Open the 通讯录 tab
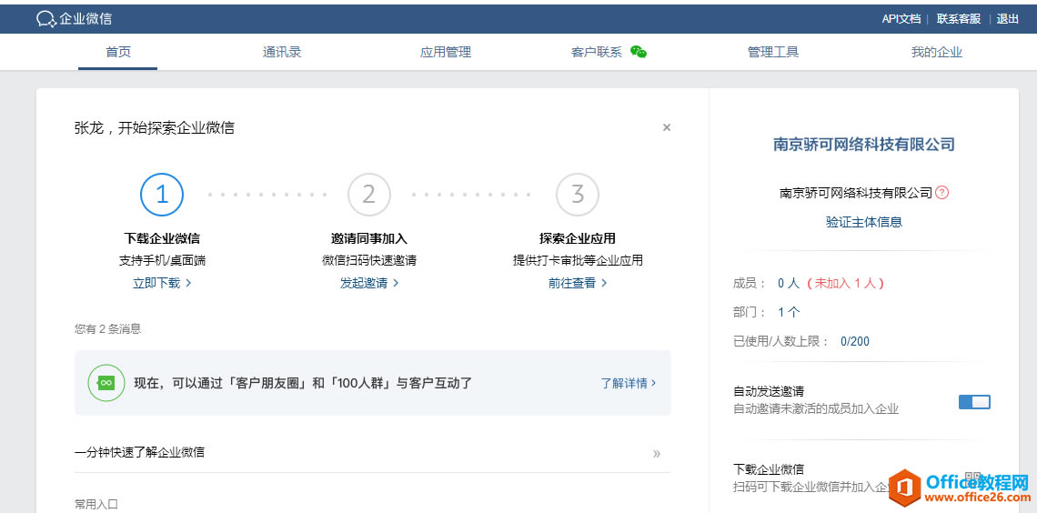 click(x=282, y=52)
